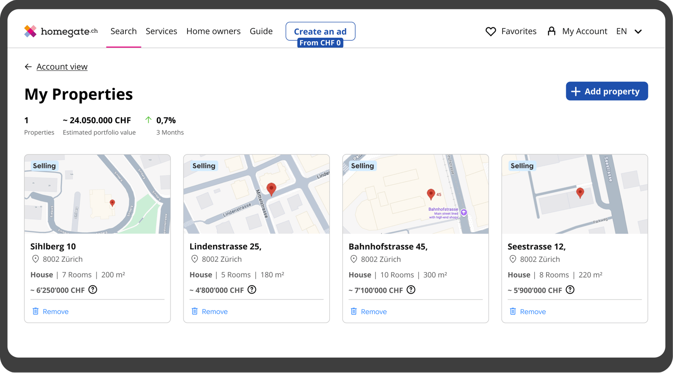
Task: Open the Search nav tab
Action: click(x=123, y=31)
